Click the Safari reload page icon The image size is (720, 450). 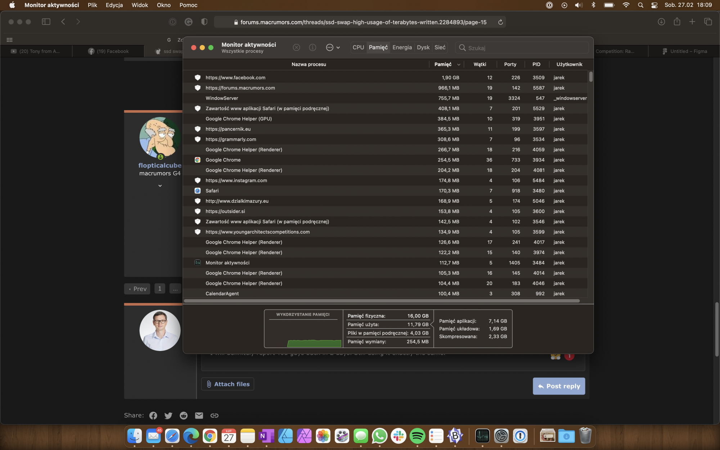500,22
